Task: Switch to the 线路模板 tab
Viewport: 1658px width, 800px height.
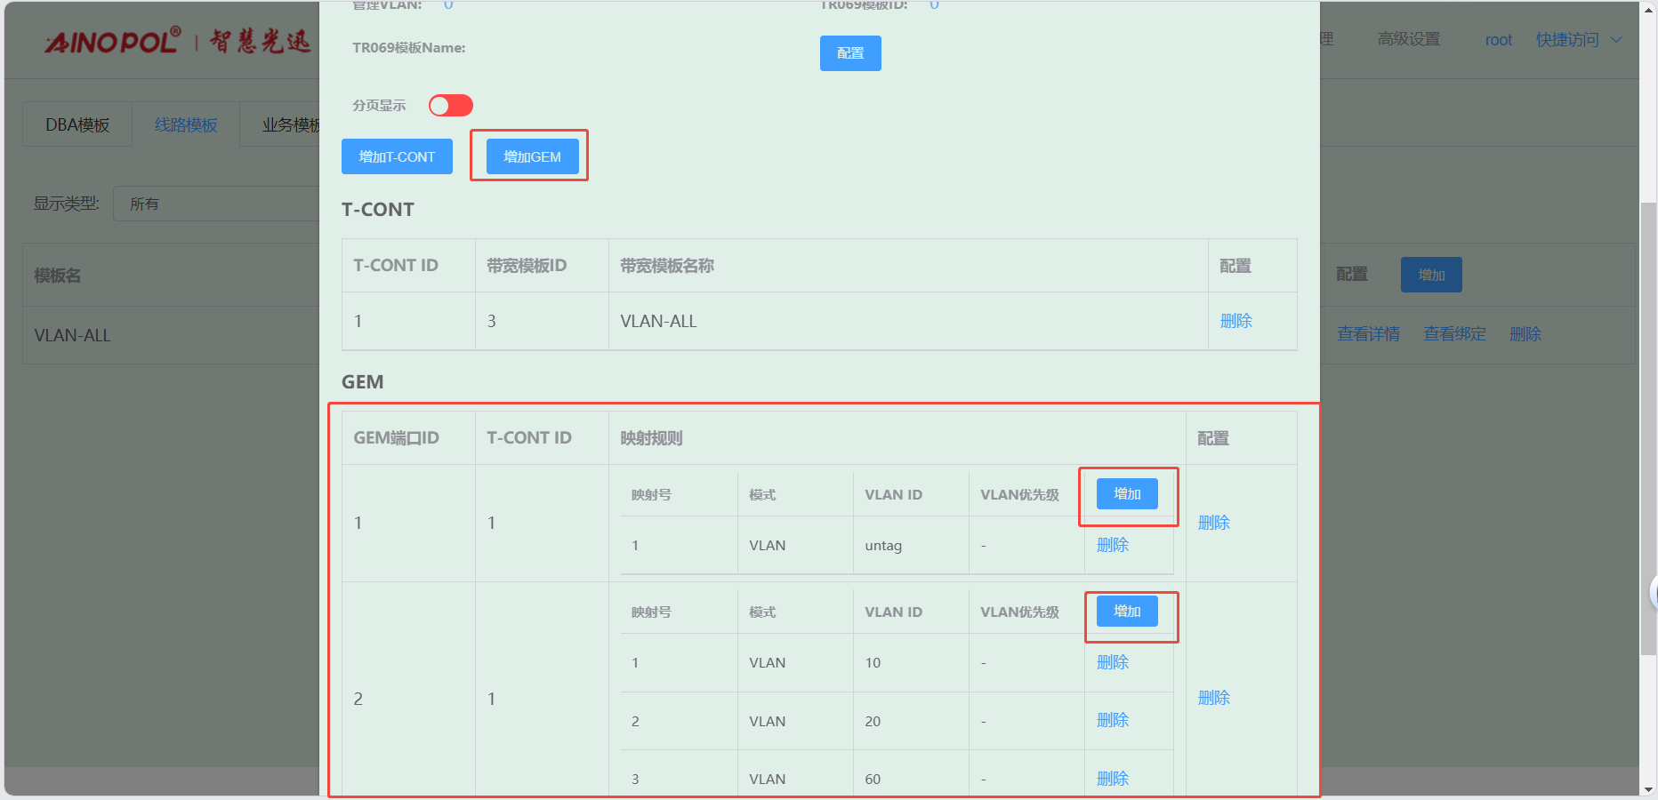Action: 186,125
